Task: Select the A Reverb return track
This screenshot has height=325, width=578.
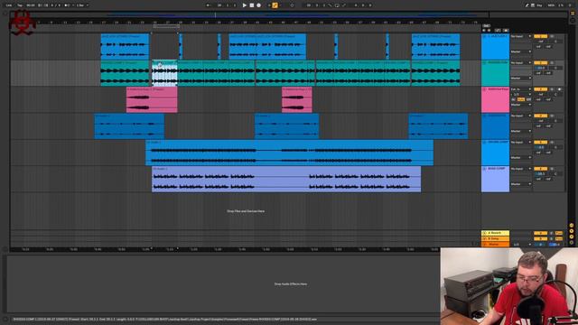Action: pos(495,233)
